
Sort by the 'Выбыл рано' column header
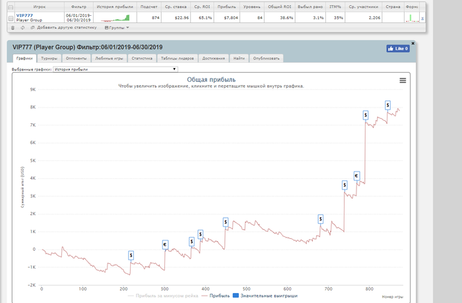[x=310, y=7]
